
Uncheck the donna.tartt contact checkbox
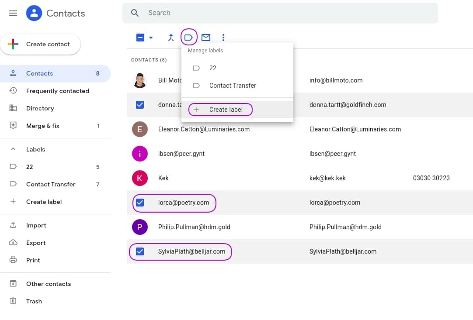[x=140, y=105]
